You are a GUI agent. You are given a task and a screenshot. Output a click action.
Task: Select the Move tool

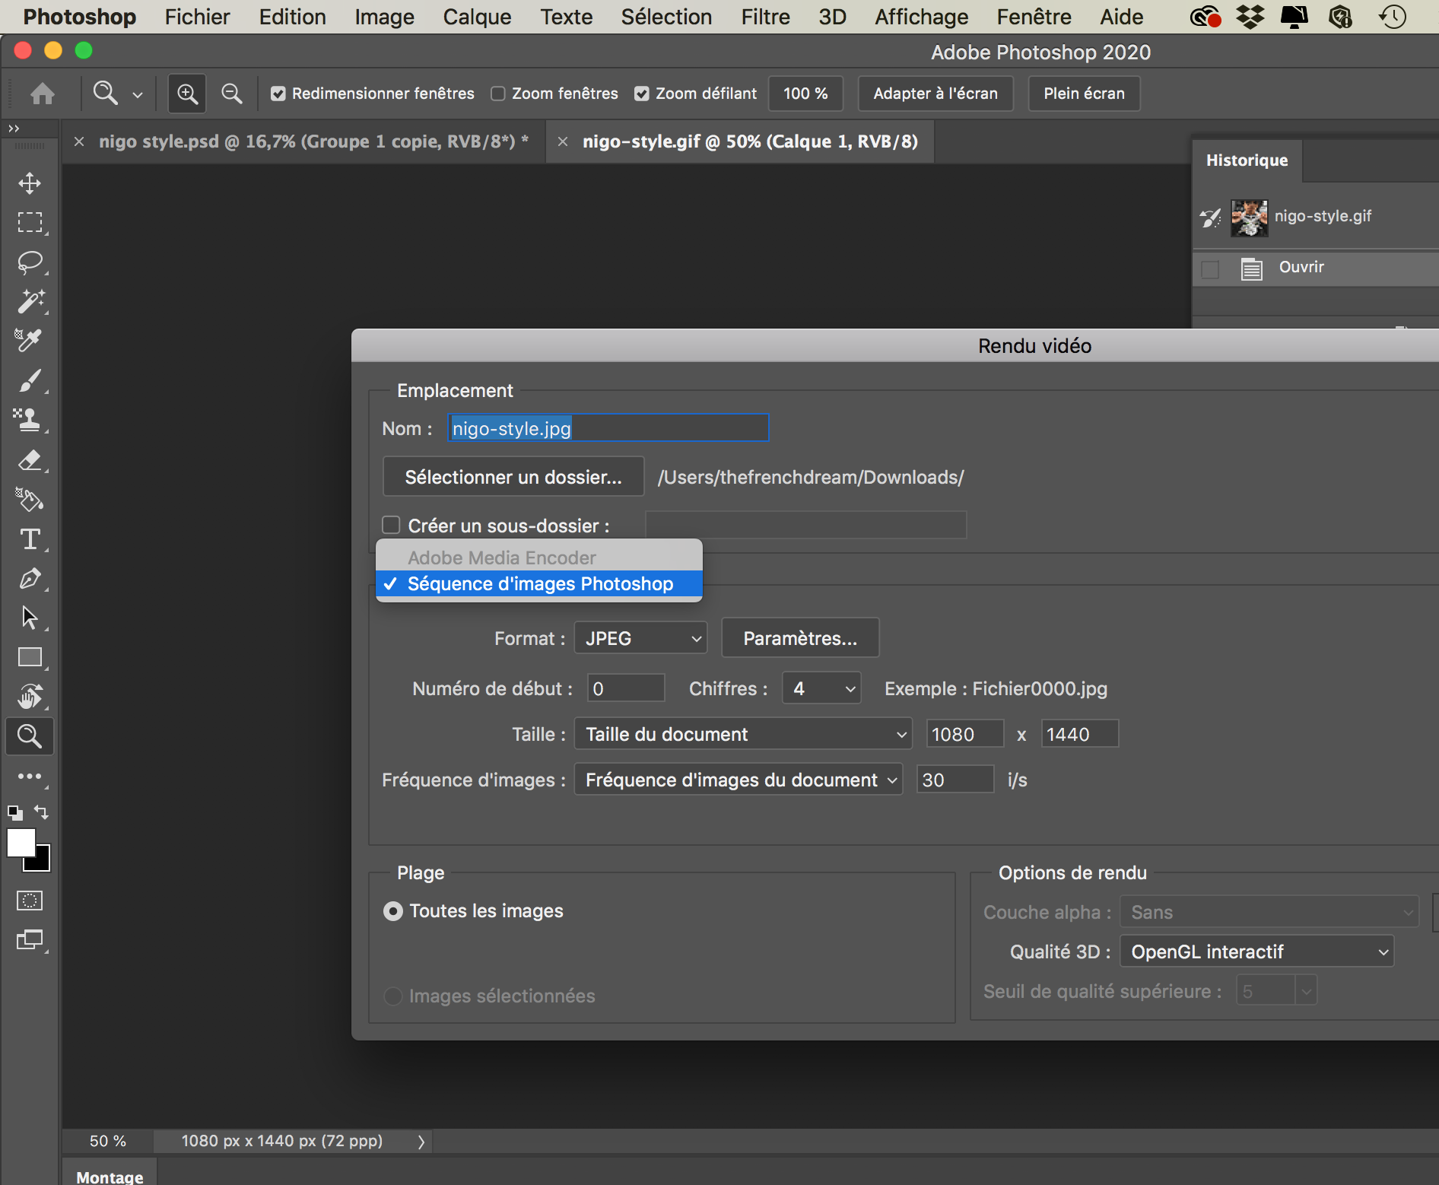pyautogui.click(x=30, y=183)
